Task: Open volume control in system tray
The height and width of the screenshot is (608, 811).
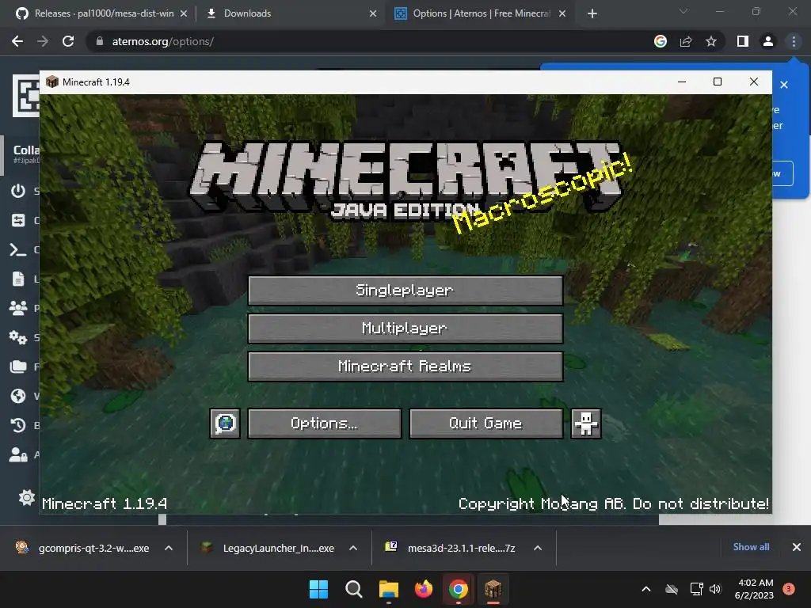Action: [715, 589]
